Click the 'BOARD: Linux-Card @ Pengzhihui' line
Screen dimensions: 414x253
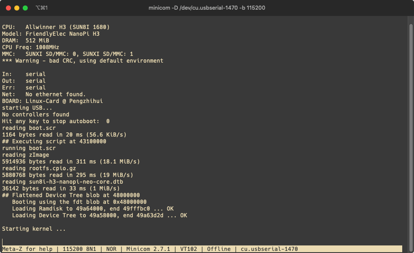pos(53,101)
